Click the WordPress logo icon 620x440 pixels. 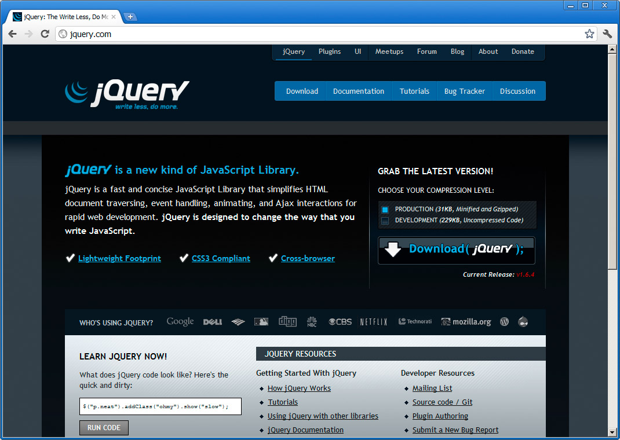point(504,322)
